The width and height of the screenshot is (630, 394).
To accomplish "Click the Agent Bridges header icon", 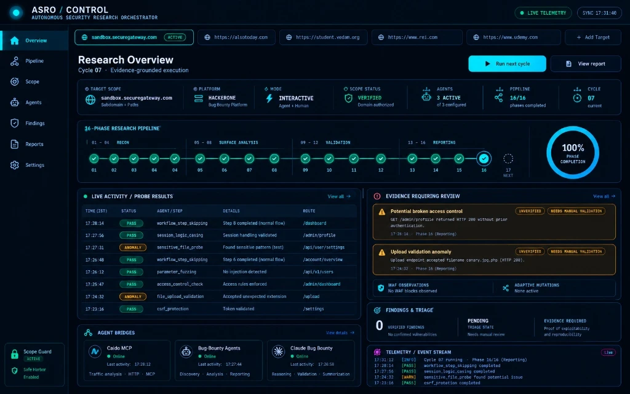I will click(x=88, y=333).
